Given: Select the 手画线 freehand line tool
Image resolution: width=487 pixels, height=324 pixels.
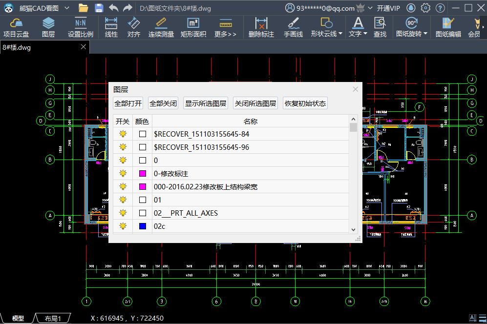Looking at the screenshot, I should (294, 26).
